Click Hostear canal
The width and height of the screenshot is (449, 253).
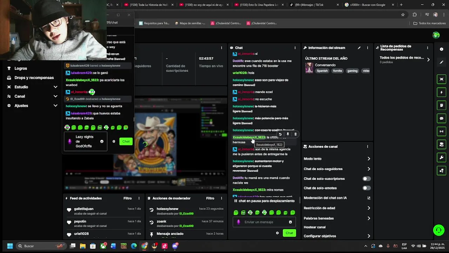pos(315,227)
